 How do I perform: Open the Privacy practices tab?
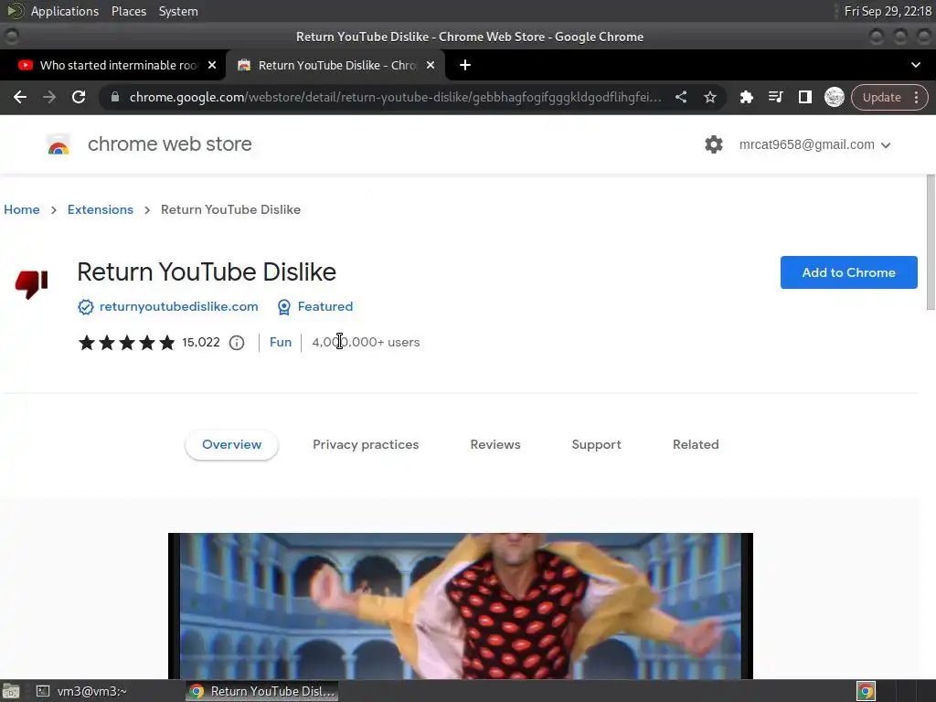tap(366, 445)
